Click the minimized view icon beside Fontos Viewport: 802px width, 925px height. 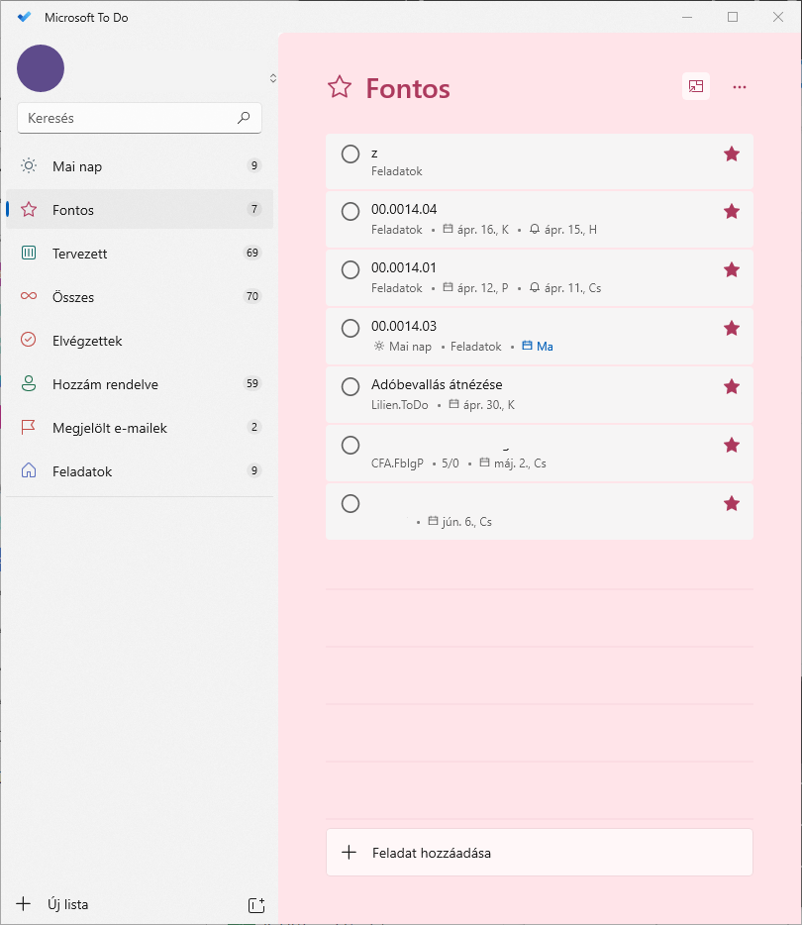point(696,87)
